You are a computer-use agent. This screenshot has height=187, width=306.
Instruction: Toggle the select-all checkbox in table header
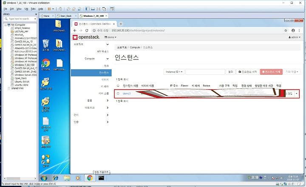[x=118, y=86]
